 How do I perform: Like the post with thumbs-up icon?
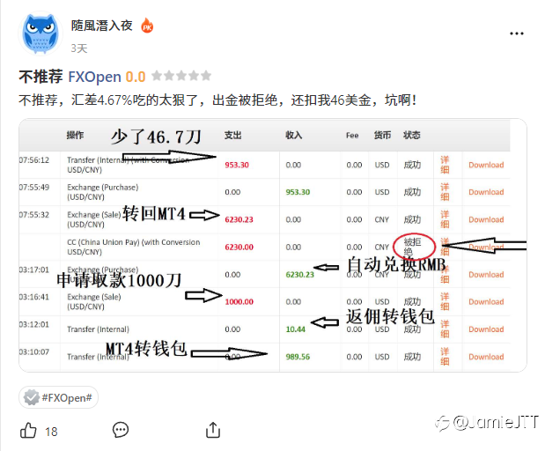point(28,431)
